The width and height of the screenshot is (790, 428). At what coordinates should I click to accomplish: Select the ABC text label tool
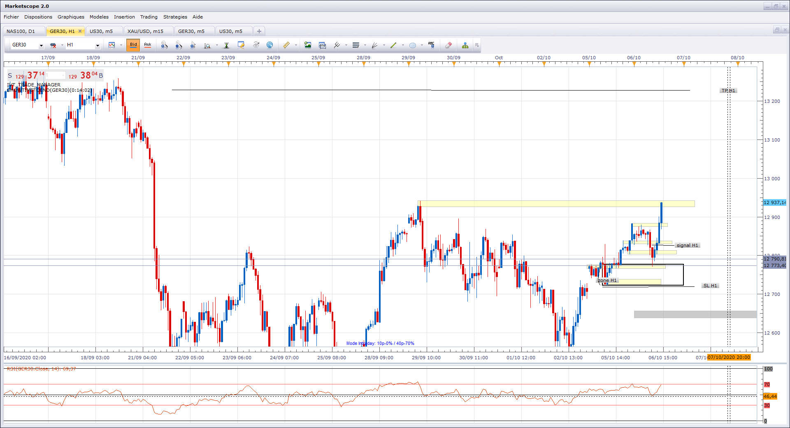pos(431,45)
